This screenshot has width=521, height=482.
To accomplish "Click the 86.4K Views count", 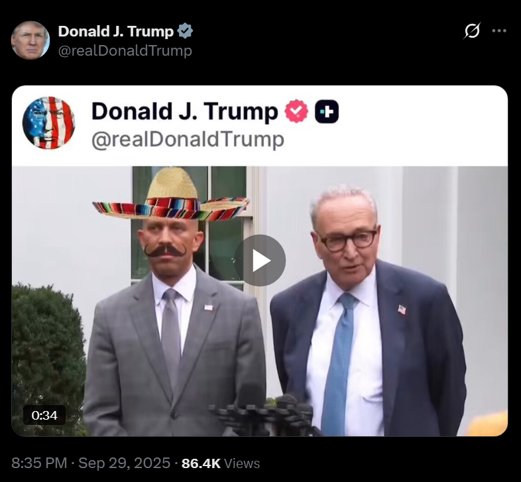I will [221, 463].
